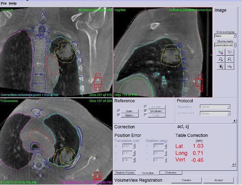Open the File menu
This screenshot has height=185, width=242.
[4, 4]
